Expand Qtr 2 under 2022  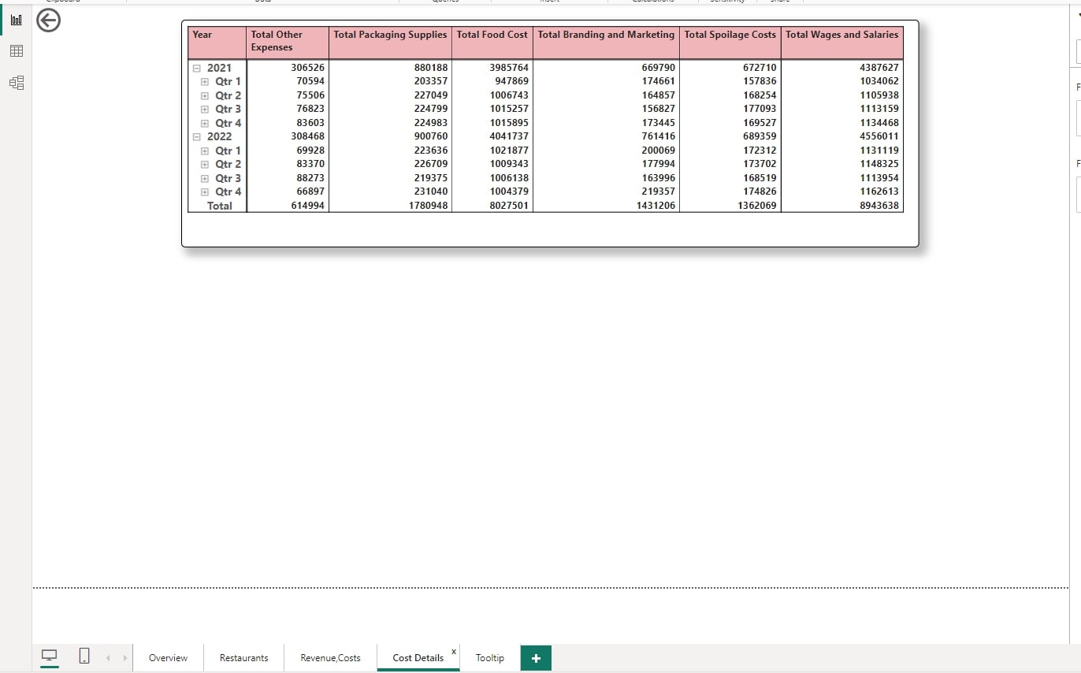(204, 164)
